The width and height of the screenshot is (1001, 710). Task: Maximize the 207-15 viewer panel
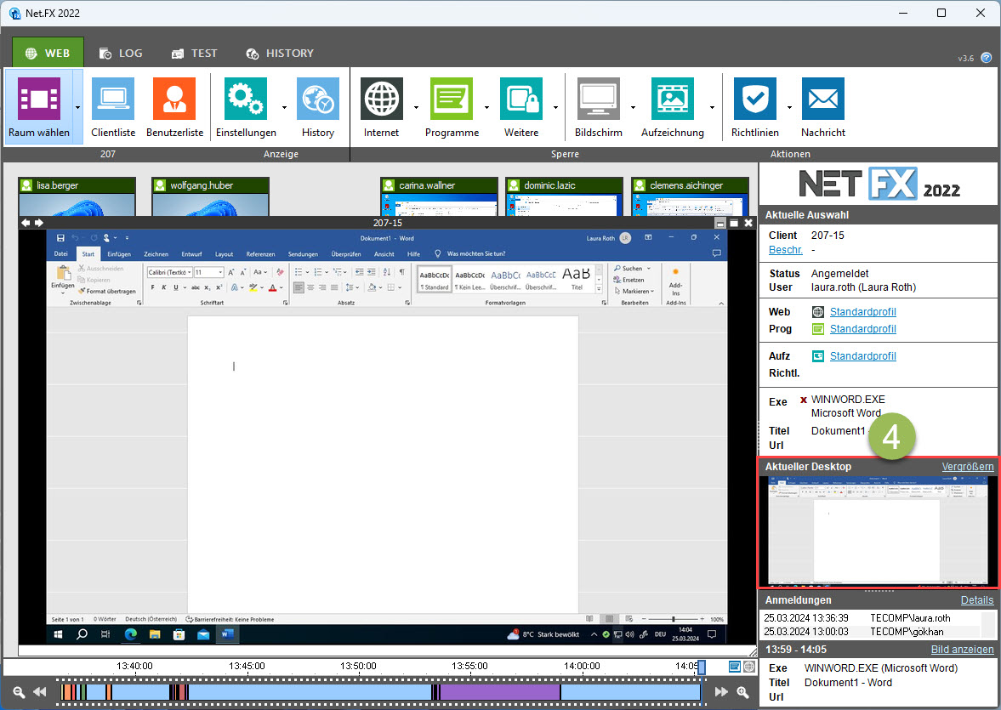(734, 223)
